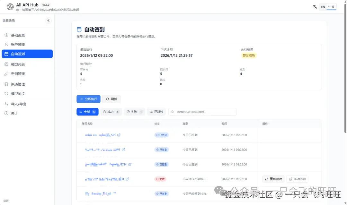This screenshot has height=205, width=347.
Task: Select the 全部 filter tab
Action: click(x=87, y=112)
